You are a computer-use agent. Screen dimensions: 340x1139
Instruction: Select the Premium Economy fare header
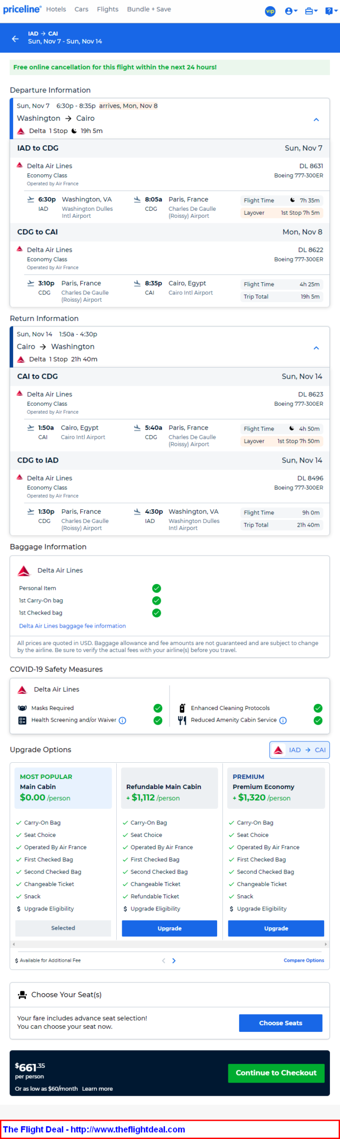[x=276, y=788]
